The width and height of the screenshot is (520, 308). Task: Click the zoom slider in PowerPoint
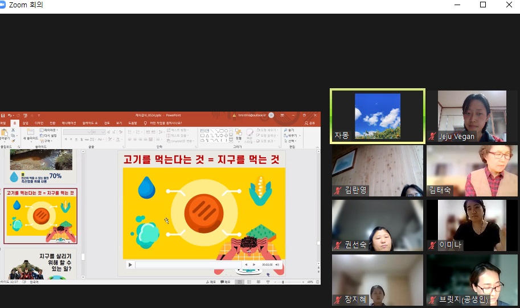[x=283, y=282]
